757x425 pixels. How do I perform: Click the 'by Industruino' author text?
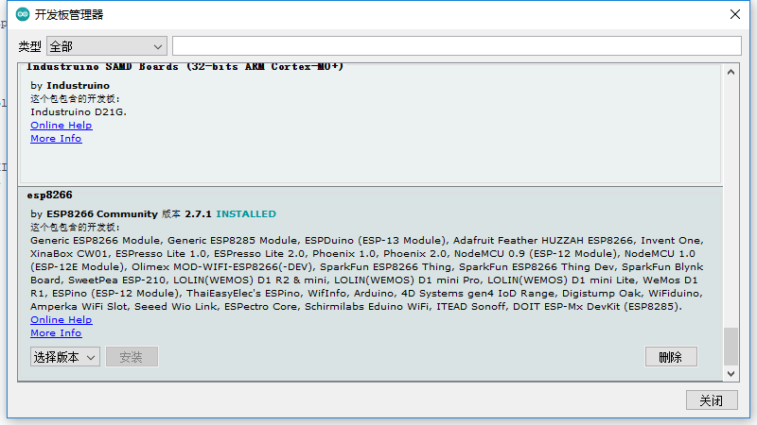(x=70, y=86)
